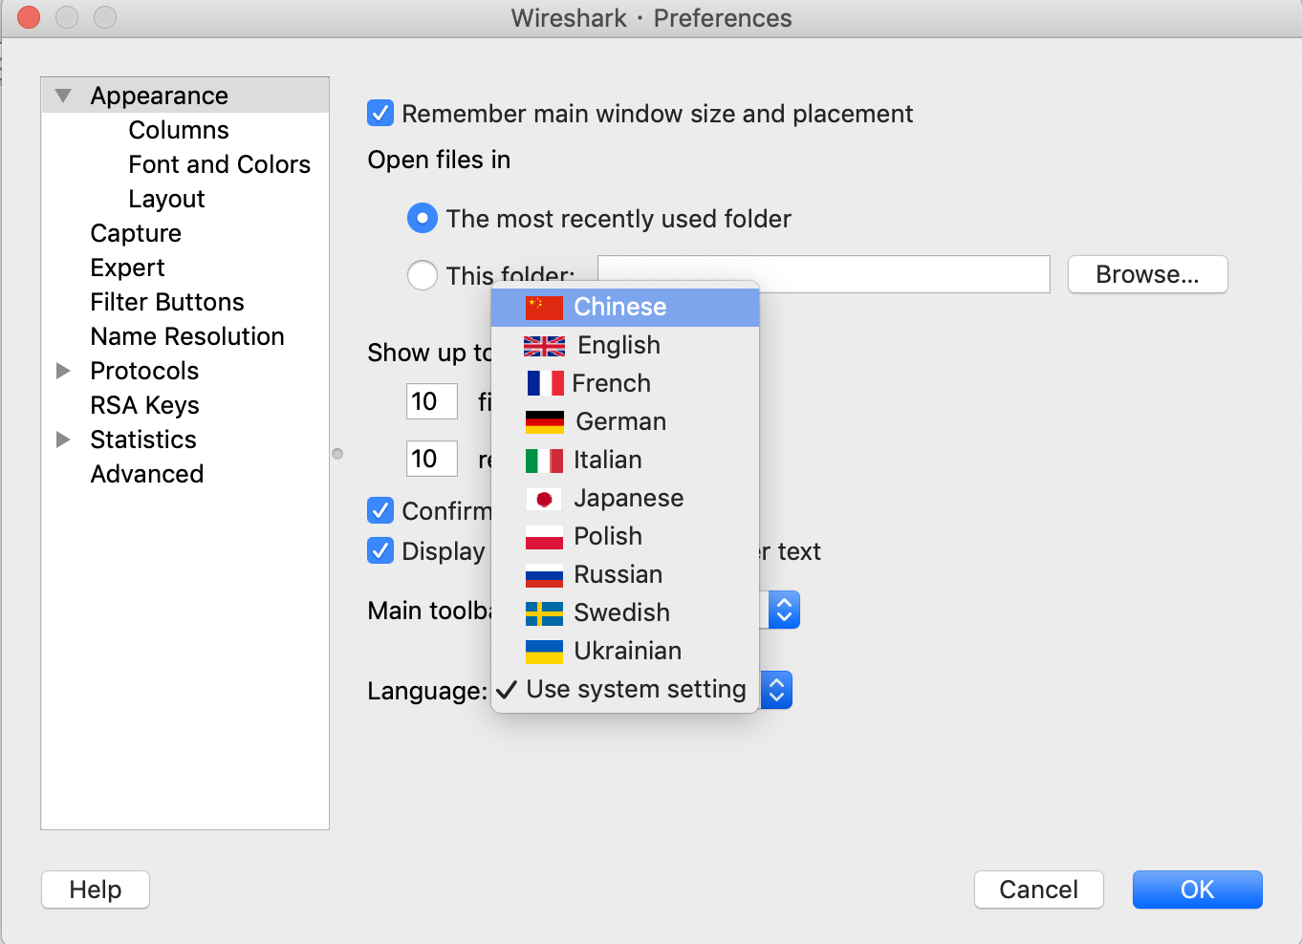The height and width of the screenshot is (944, 1302).
Task: Open the Expert preferences page
Action: [128, 268]
